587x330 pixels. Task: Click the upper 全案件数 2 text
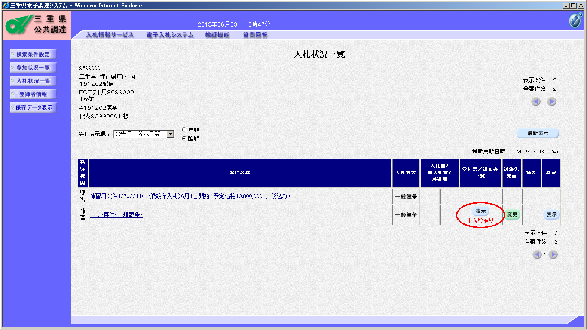540,89
